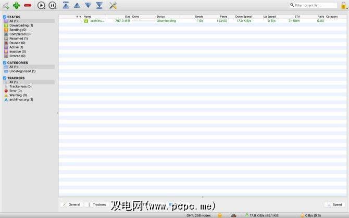
Task: Click the 1 (0) seeds cell
Action: click(200, 21)
